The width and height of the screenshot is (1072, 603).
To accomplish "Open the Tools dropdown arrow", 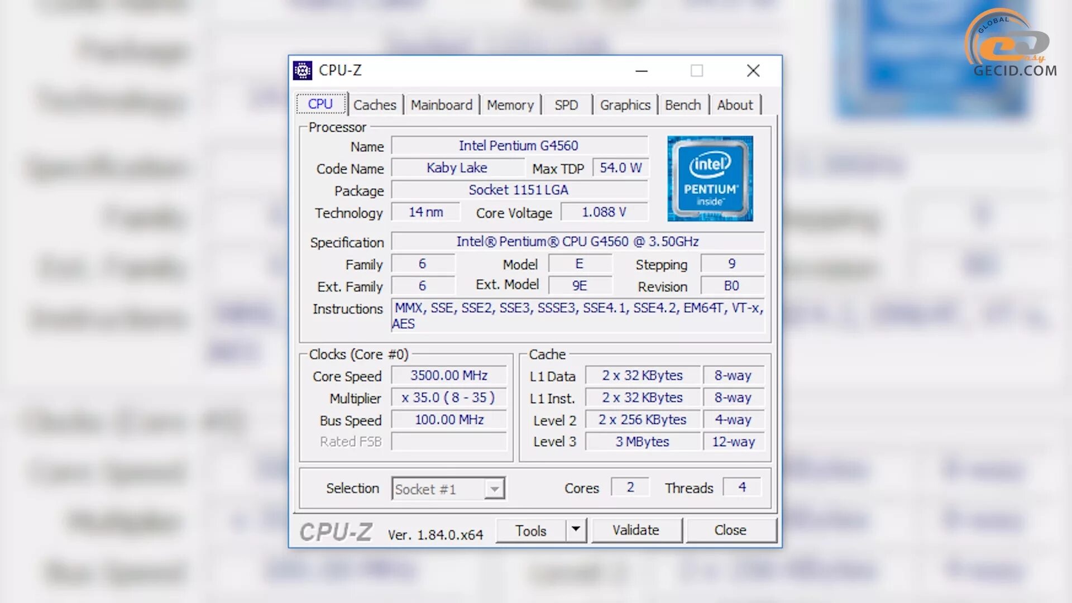I will pyautogui.click(x=576, y=529).
